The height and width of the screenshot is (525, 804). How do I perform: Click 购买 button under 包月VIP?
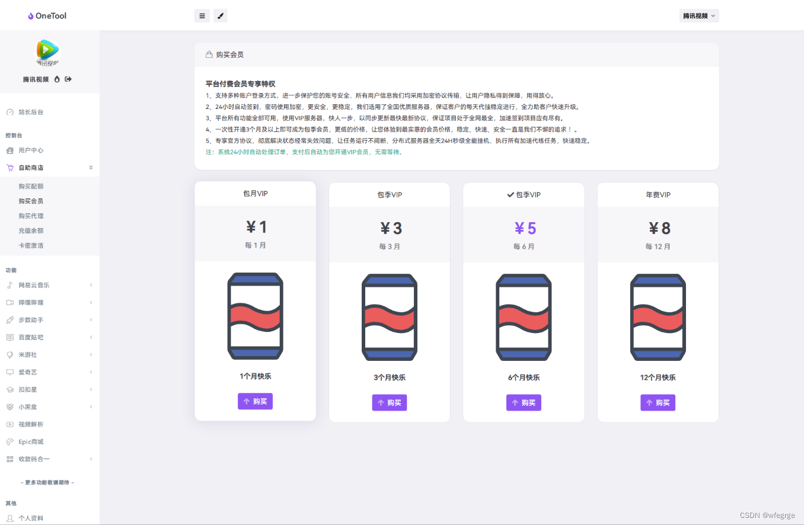255,401
